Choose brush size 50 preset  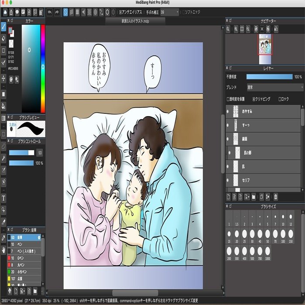coord(267,236)
